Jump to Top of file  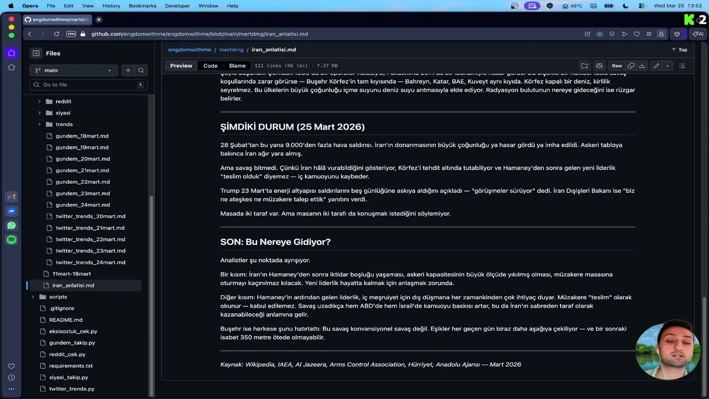(679, 49)
